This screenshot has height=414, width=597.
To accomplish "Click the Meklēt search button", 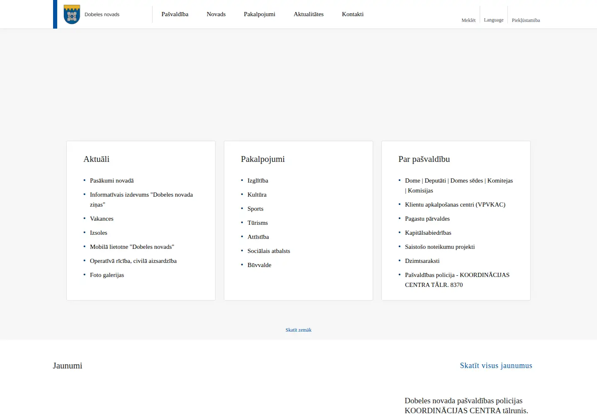I will [x=468, y=20].
